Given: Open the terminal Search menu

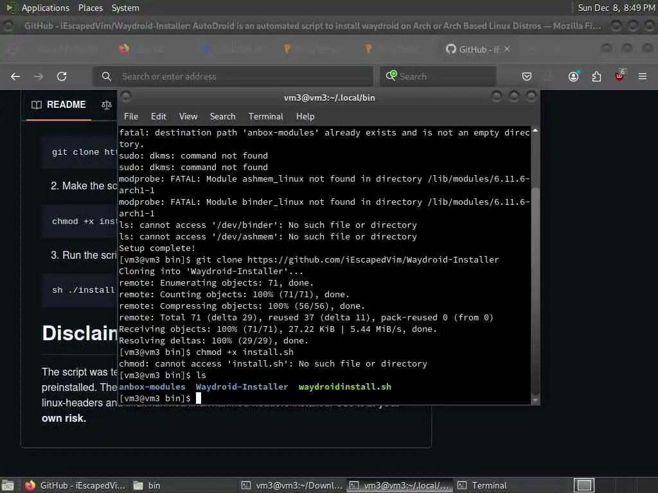Looking at the screenshot, I should click(x=222, y=117).
